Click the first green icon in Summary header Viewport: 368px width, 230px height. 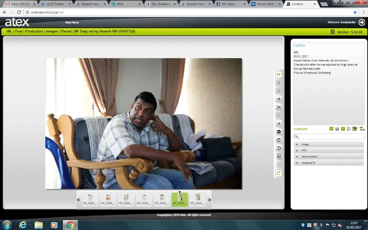coord(331,129)
